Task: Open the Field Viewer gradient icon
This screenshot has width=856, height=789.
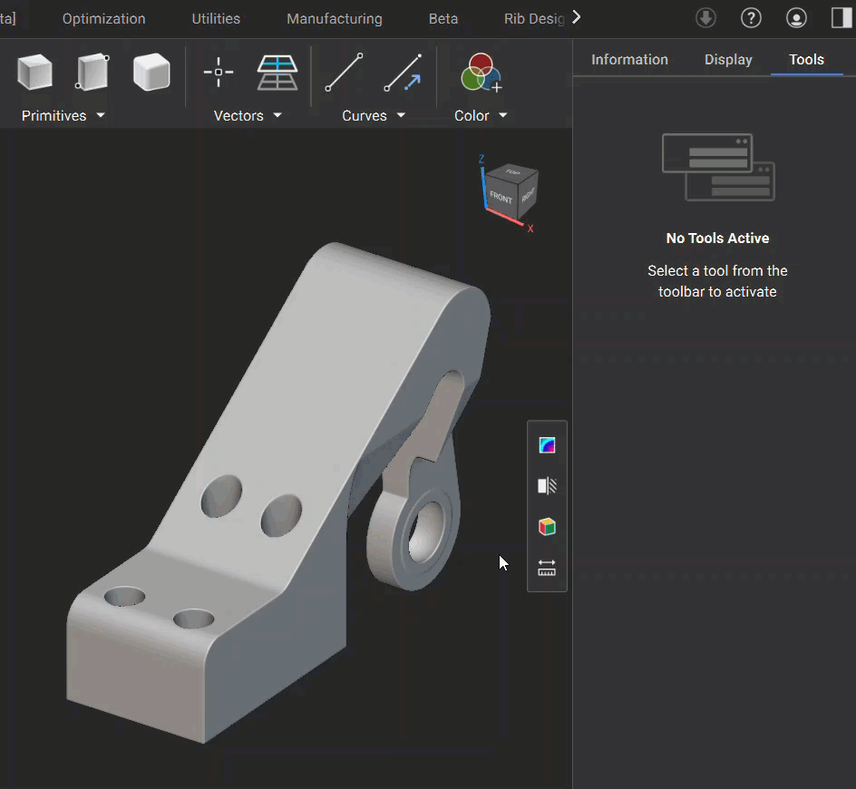Action: pos(547,445)
